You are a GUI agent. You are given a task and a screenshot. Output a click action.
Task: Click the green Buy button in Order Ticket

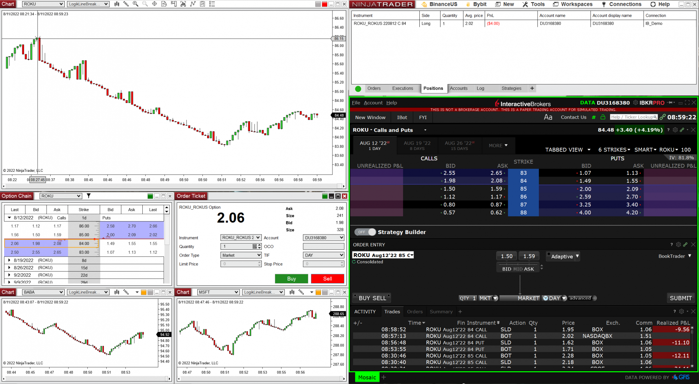pos(291,278)
